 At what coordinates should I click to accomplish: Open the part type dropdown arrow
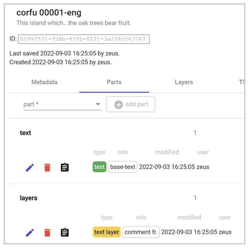pyautogui.click(x=98, y=104)
